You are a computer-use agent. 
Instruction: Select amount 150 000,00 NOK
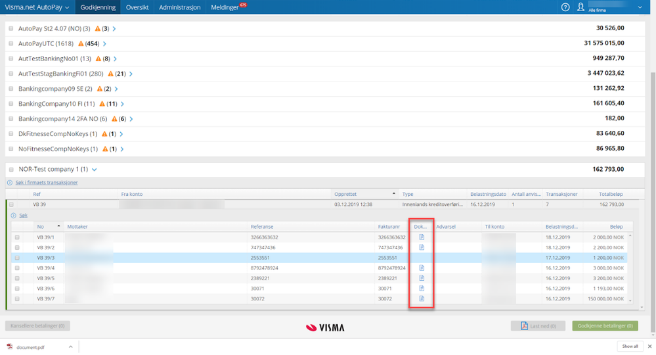pos(606,299)
